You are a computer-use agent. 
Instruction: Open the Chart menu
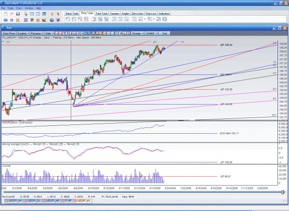[x=19, y=8]
